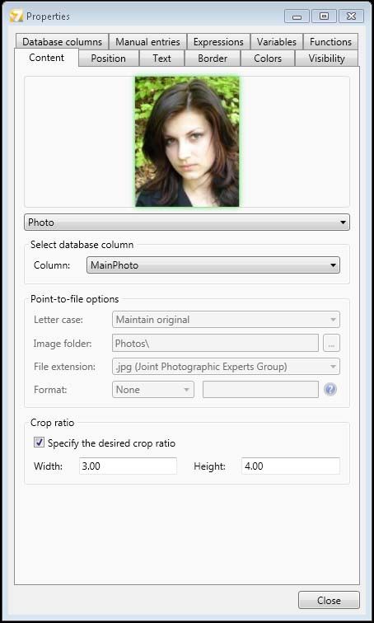The height and width of the screenshot is (623, 374).
Task: Click the Properties window app icon
Action: coord(16,16)
